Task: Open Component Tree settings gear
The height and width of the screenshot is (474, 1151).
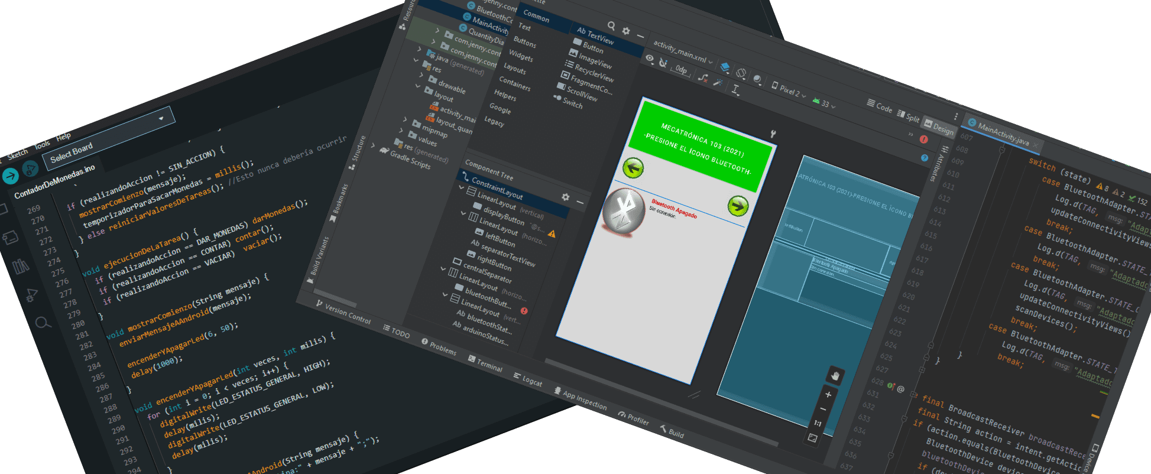Action: (566, 197)
